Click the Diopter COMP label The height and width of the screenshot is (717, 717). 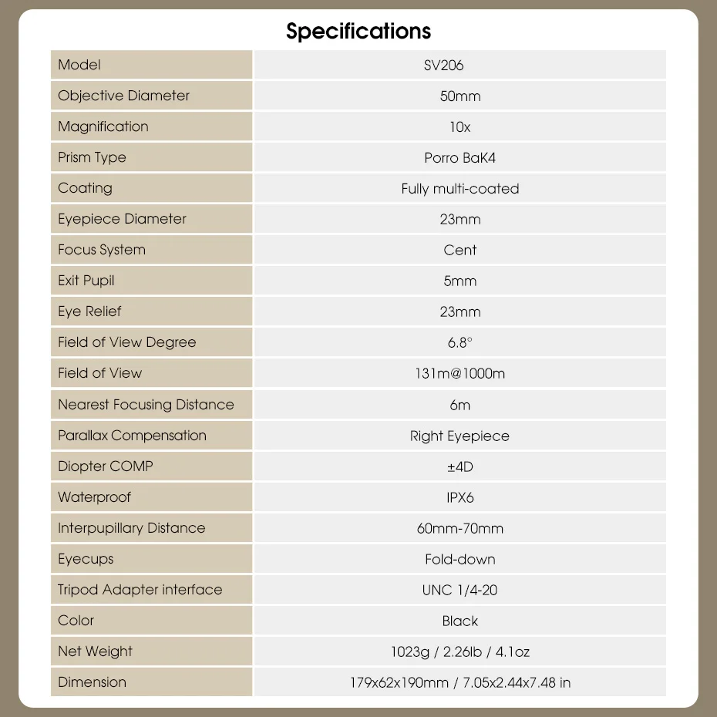pyautogui.click(x=106, y=466)
